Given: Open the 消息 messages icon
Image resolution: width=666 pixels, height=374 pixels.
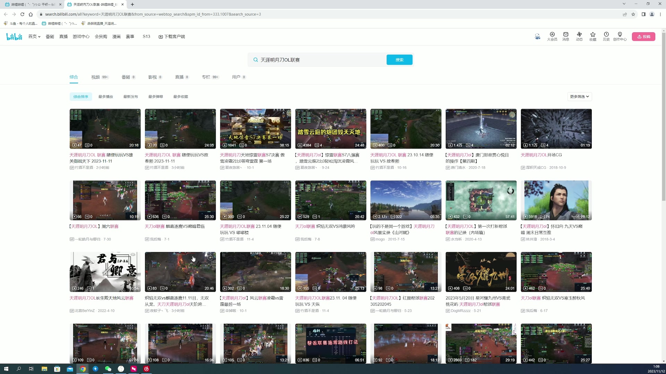Looking at the screenshot, I should coord(565,36).
